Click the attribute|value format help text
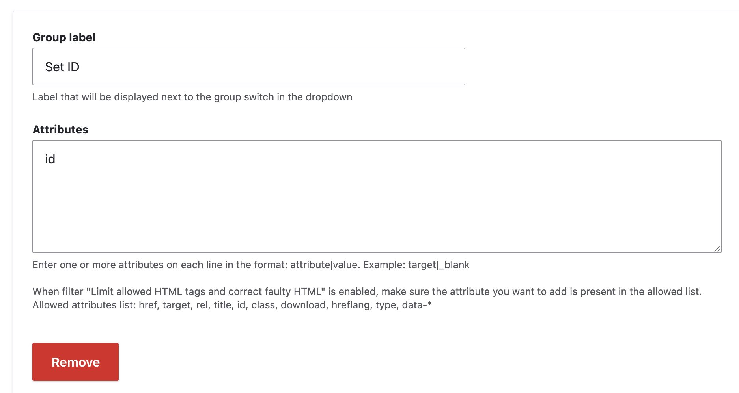This screenshot has width=739, height=393. tap(251, 265)
